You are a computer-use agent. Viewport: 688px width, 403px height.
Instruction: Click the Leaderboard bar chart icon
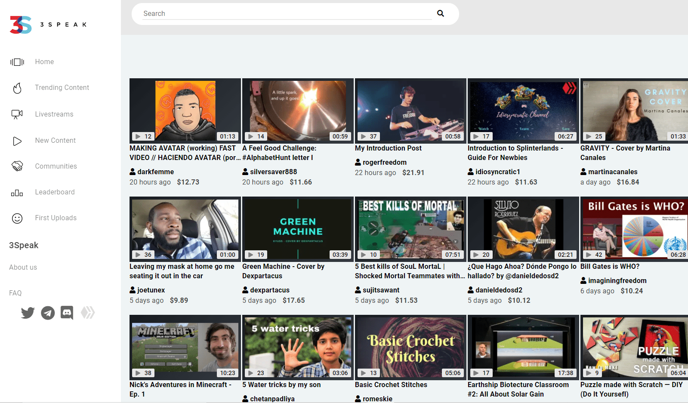[x=17, y=192]
